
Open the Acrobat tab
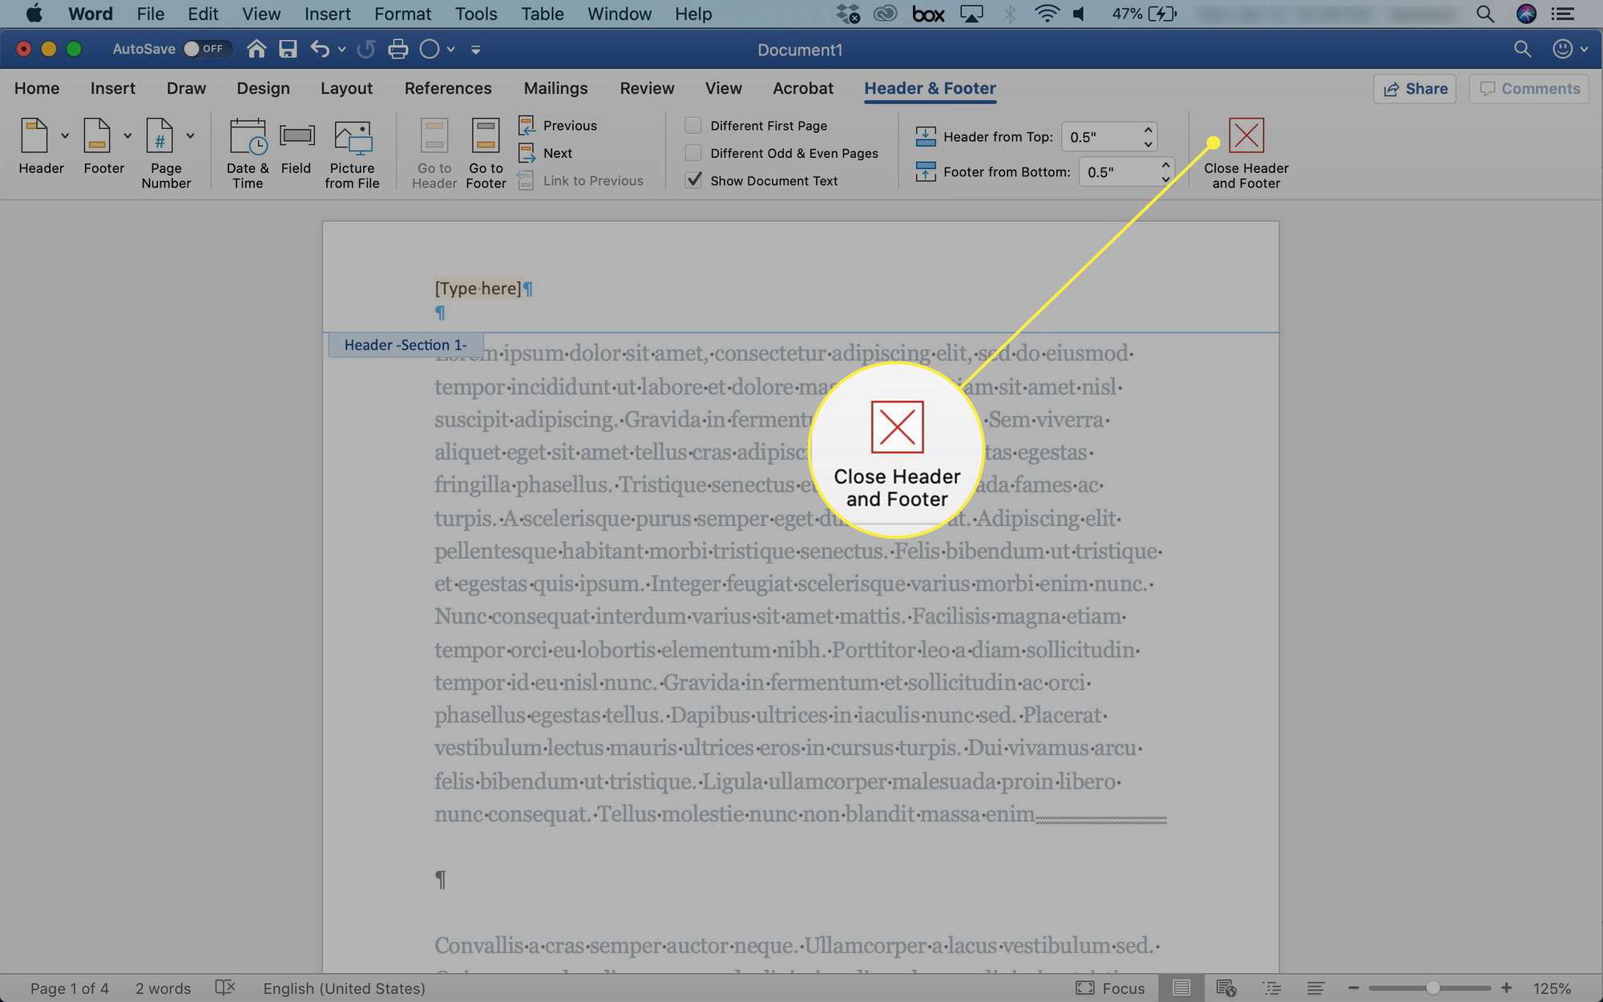(802, 88)
